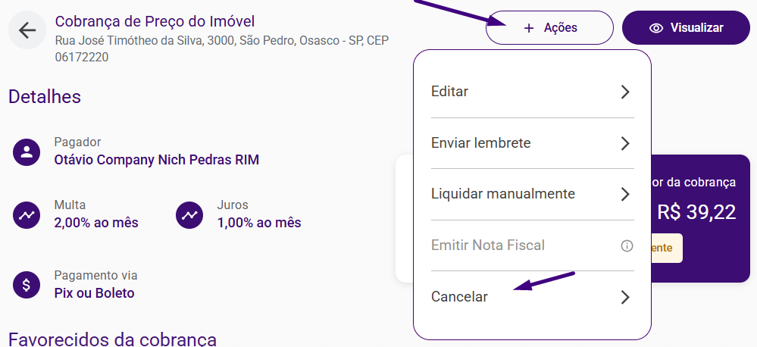Click the plus icon in Ações button
This screenshot has height=347, width=757.
coord(529,28)
